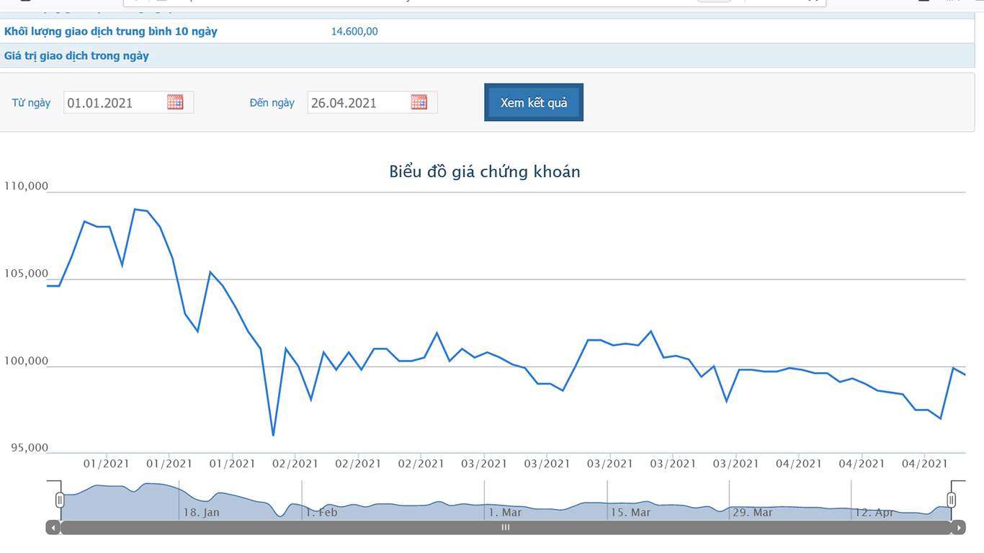984x553 pixels.
Task: Click the chart title Biểu đồ giá chứng khoán
Action: click(484, 172)
